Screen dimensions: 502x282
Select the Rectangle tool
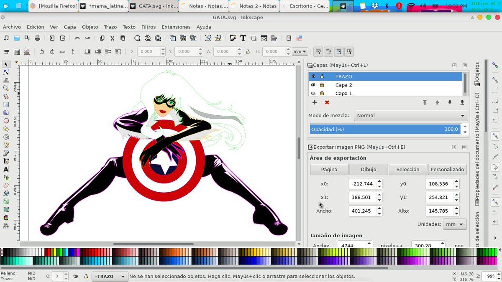6,105
